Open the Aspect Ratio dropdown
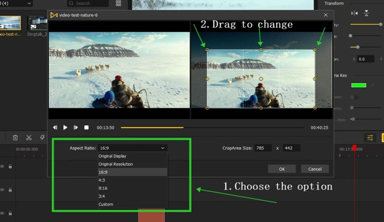Screen dimensions: 384x222 tap(132, 148)
